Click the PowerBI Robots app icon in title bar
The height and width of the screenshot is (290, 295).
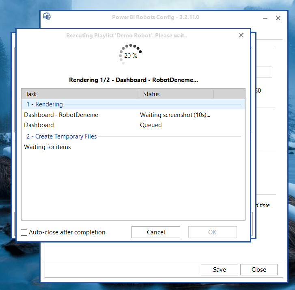coord(47,17)
